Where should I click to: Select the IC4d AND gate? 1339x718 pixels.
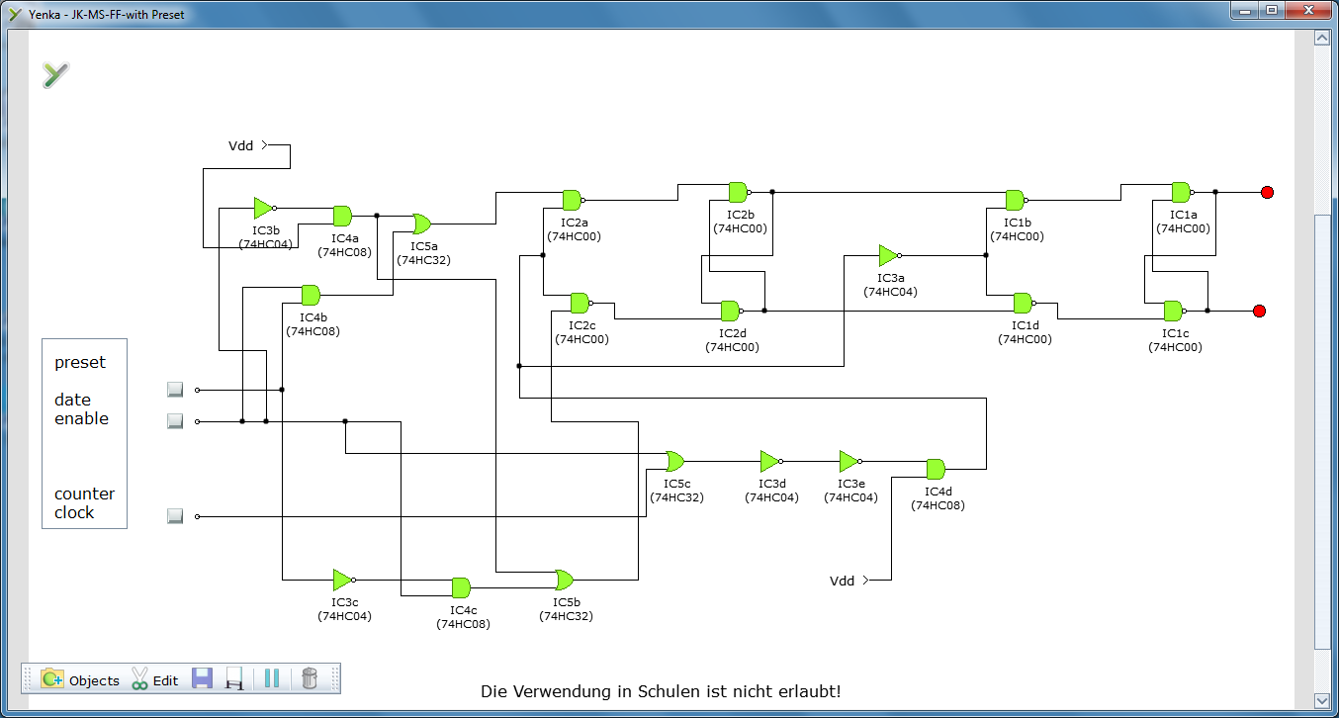935,469
